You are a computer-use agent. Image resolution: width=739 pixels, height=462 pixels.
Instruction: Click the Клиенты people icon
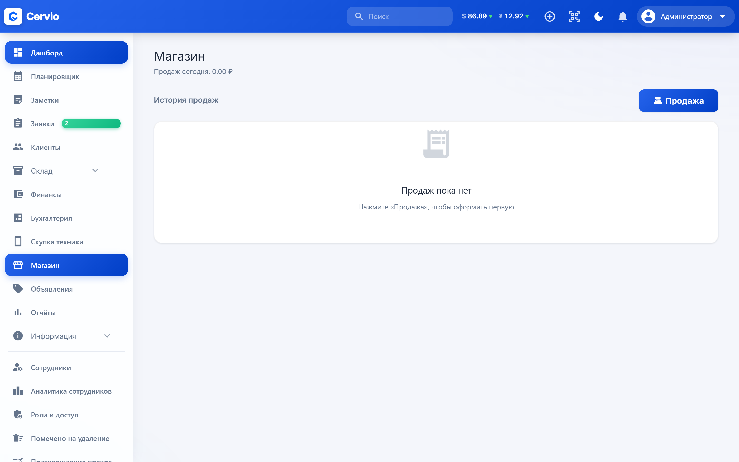(x=18, y=147)
